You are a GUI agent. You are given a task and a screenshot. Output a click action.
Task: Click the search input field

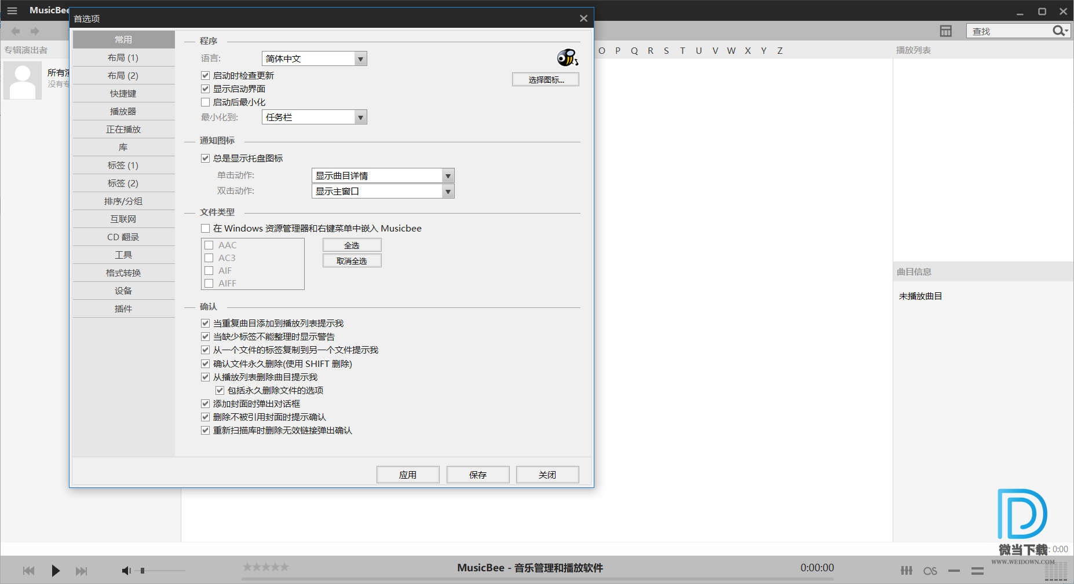point(1009,31)
